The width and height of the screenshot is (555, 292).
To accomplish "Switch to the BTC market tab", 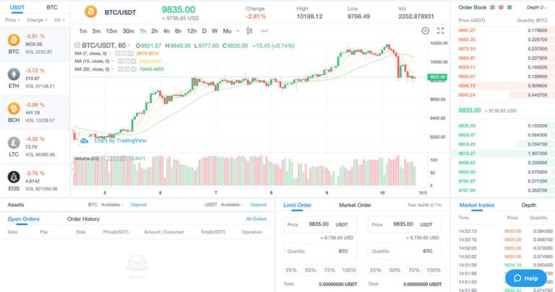I will [52, 7].
